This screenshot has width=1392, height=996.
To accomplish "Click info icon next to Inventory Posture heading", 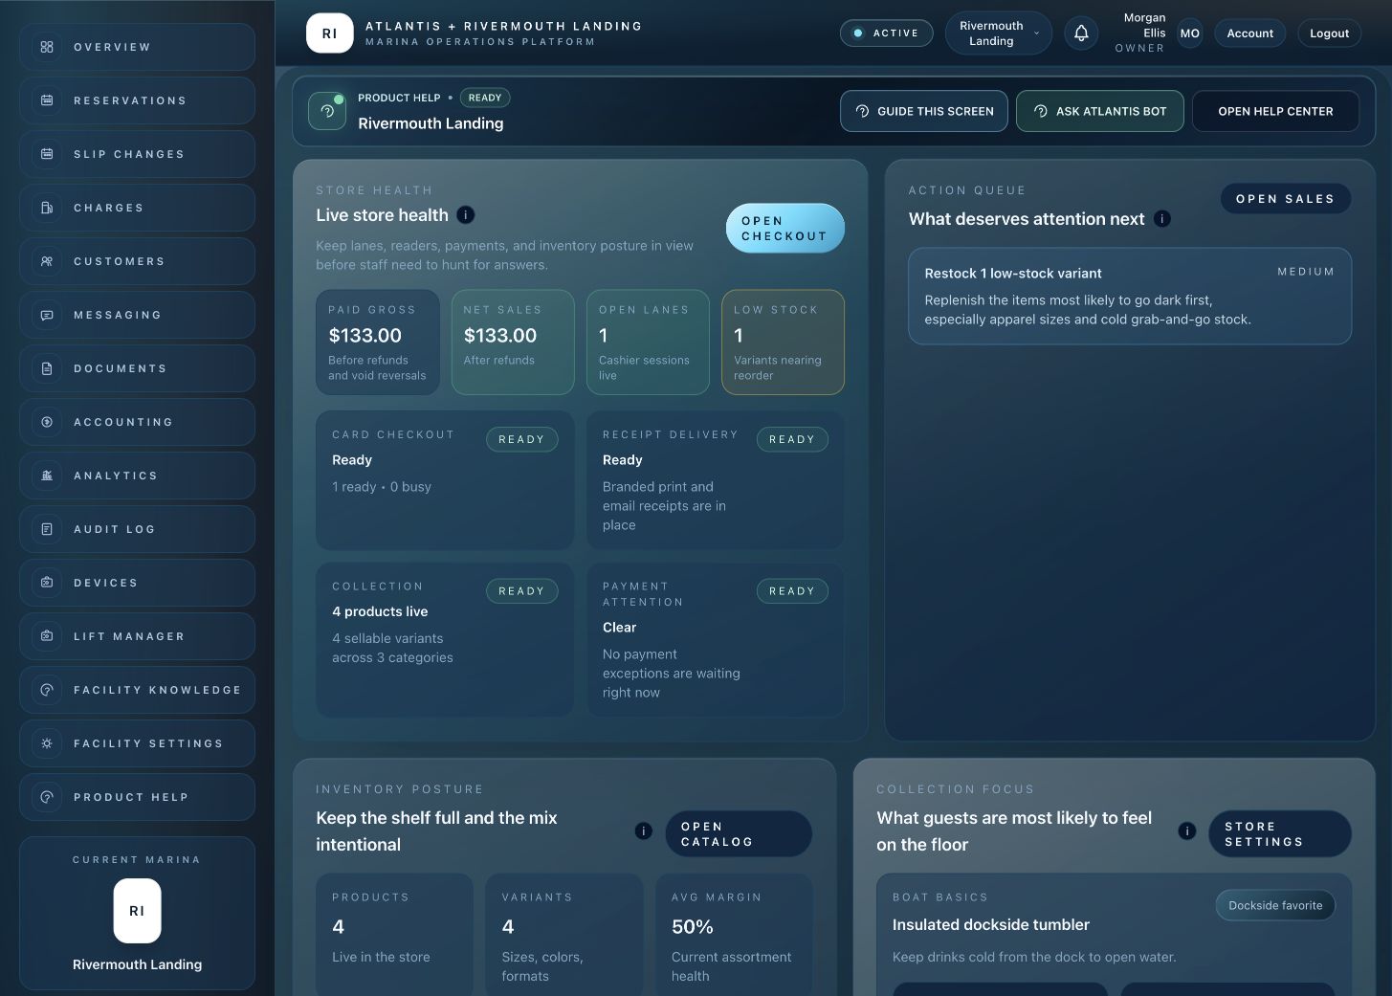I will tap(644, 831).
